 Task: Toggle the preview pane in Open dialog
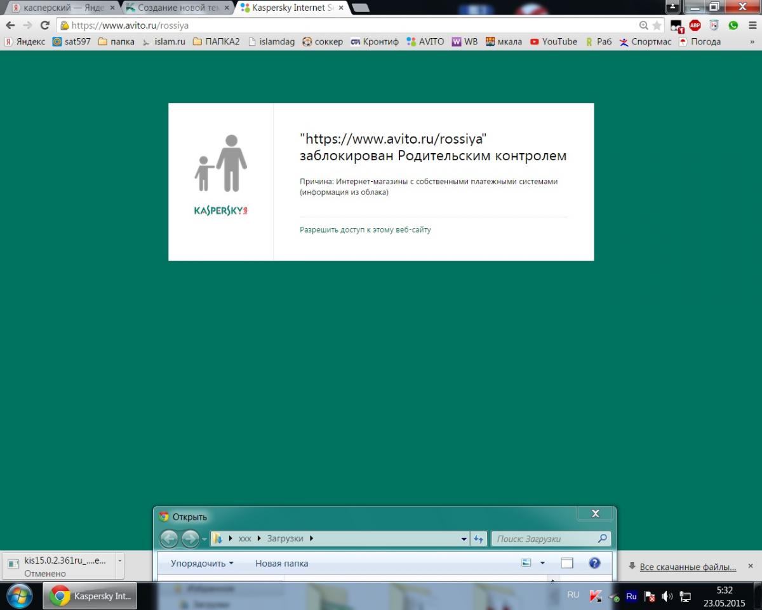click(567, 563)
